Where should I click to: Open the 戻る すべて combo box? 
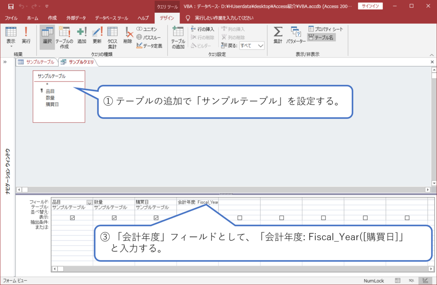(252, 46)
